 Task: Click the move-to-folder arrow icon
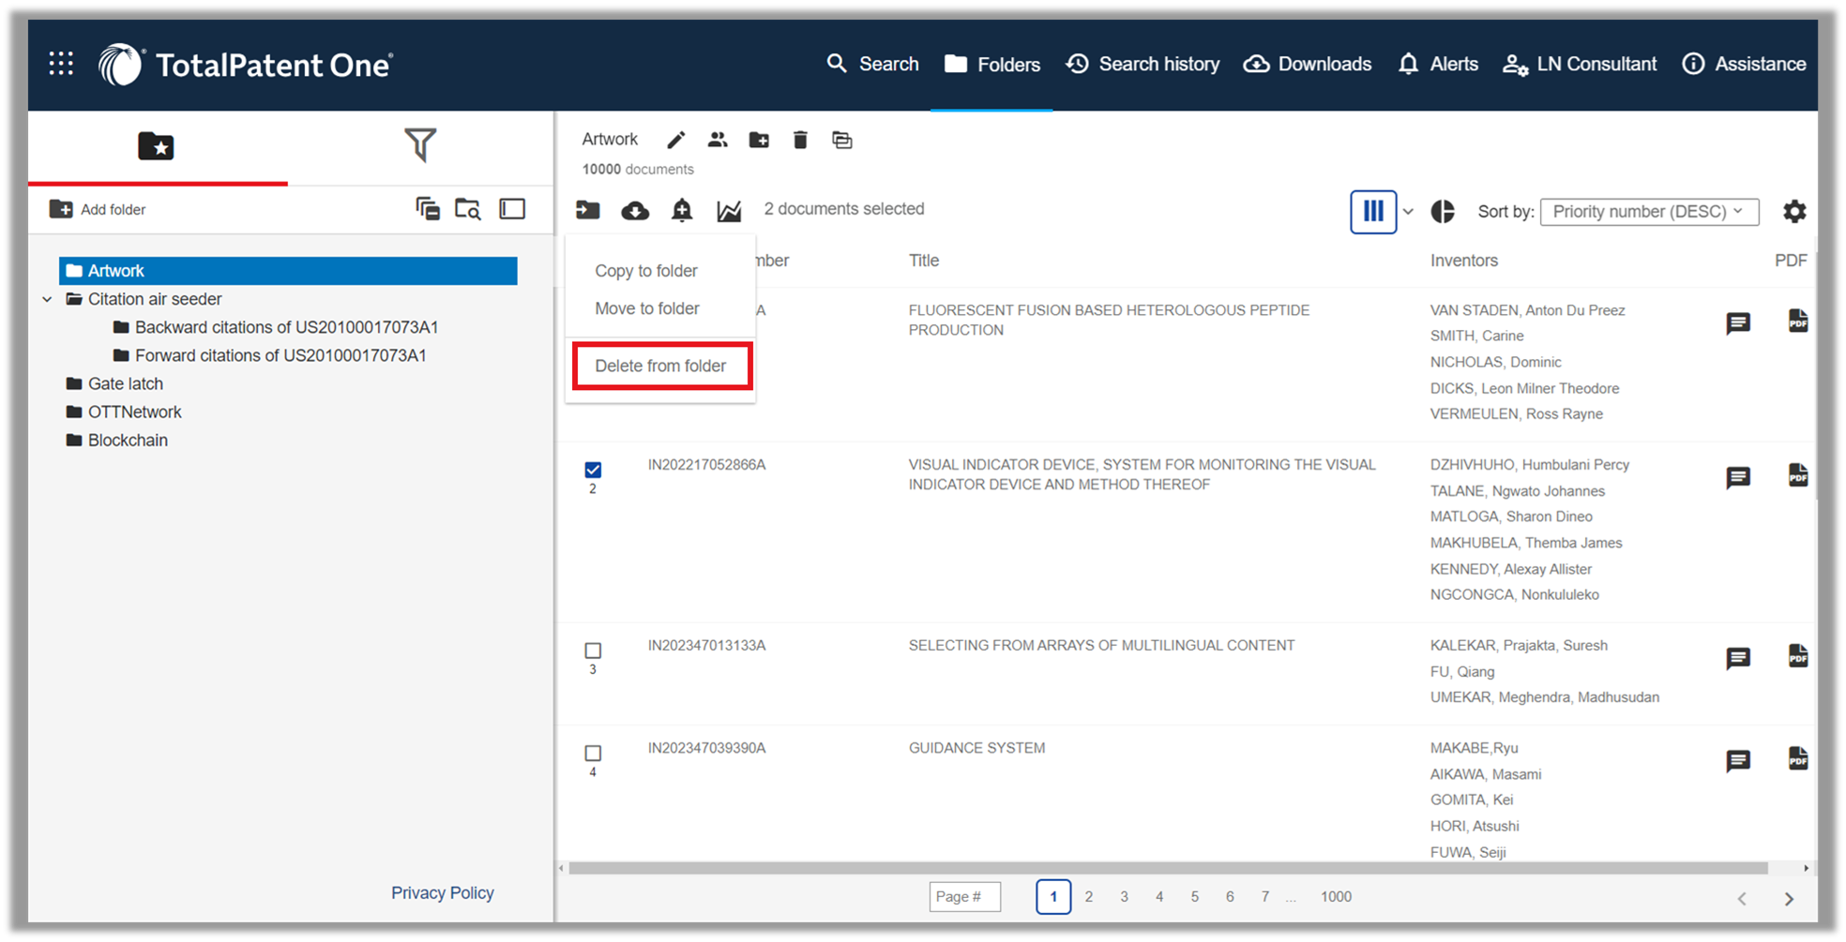588,210
